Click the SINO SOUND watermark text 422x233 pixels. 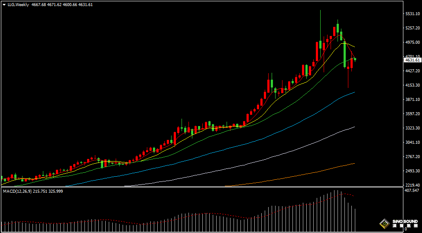[405, 222]
